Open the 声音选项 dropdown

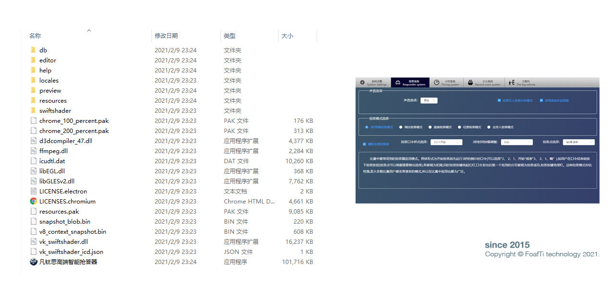pos(429,101)
